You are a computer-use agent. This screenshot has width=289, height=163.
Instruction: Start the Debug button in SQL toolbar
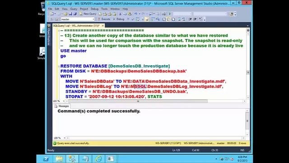[x=118, y=19]
